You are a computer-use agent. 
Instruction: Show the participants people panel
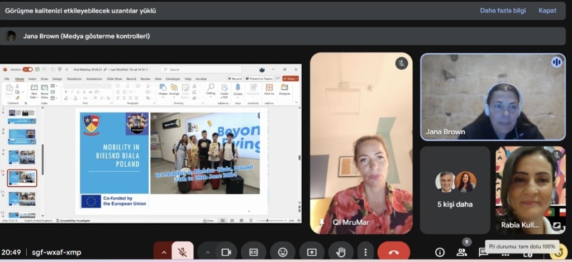click(x=462, y=252)
